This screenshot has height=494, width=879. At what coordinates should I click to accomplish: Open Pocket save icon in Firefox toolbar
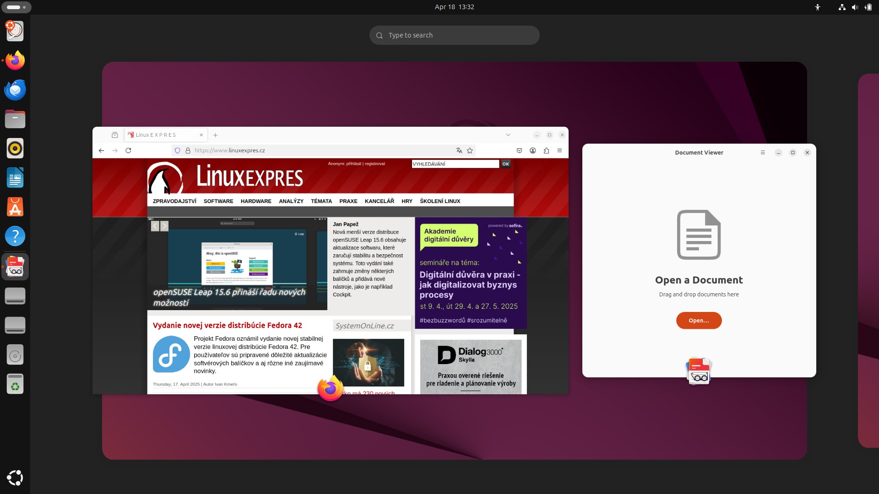pyautogui.click(x=519, y=150)
